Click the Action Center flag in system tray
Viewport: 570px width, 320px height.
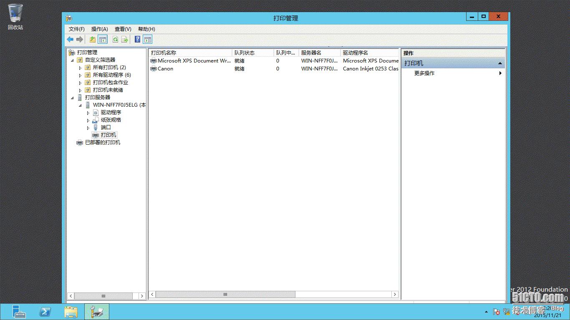tap(496, 311)
